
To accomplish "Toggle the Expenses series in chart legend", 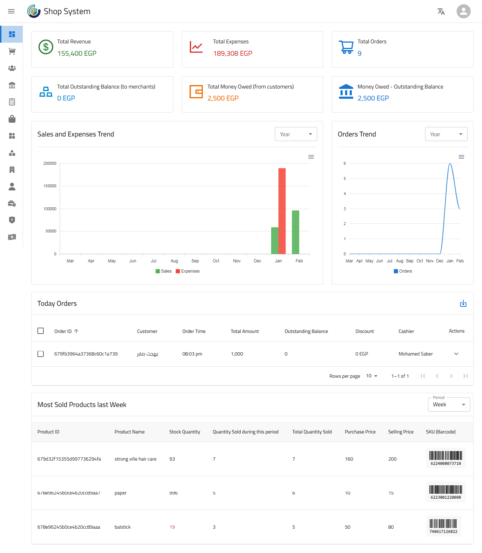I will coord(188,271).
